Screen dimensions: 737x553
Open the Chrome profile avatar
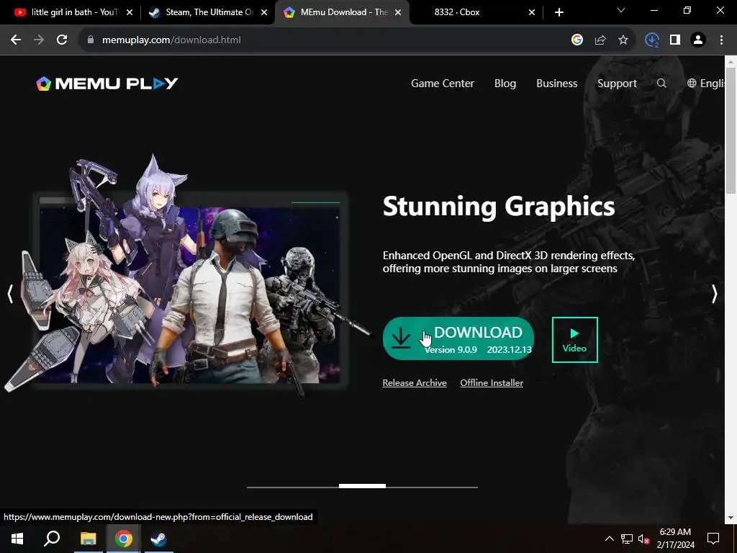pos(698,40)
